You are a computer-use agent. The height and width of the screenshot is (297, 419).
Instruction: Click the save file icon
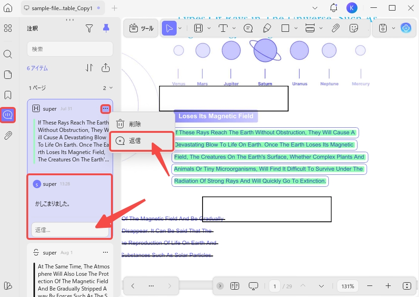[382, 28]
